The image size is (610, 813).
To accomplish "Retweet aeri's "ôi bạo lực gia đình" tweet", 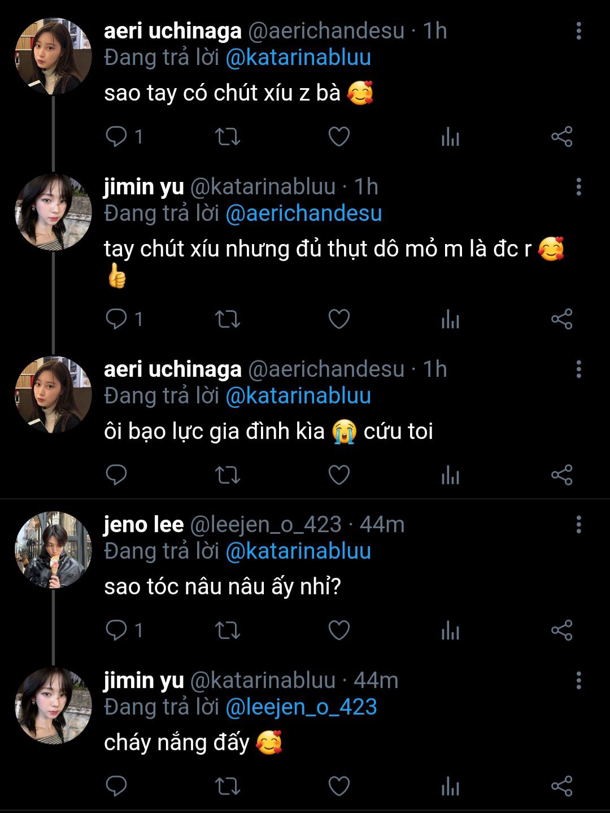I will tap(228, 475).
